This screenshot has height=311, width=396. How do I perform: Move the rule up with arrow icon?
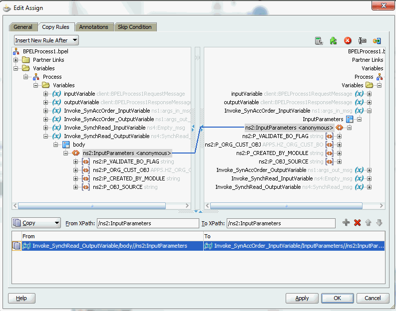pos(368,223)
